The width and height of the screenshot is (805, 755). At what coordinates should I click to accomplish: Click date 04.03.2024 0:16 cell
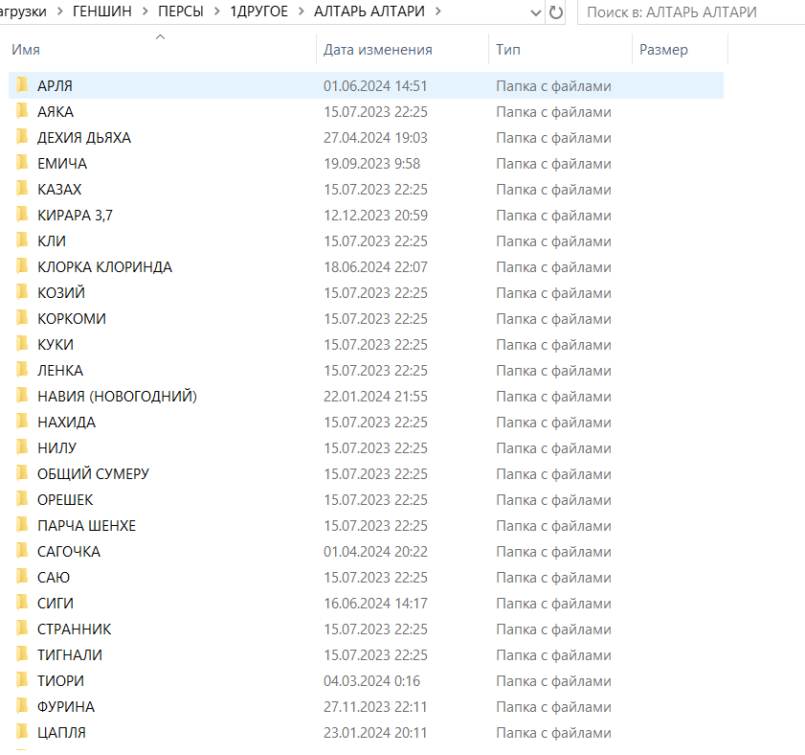pos(371,681)
